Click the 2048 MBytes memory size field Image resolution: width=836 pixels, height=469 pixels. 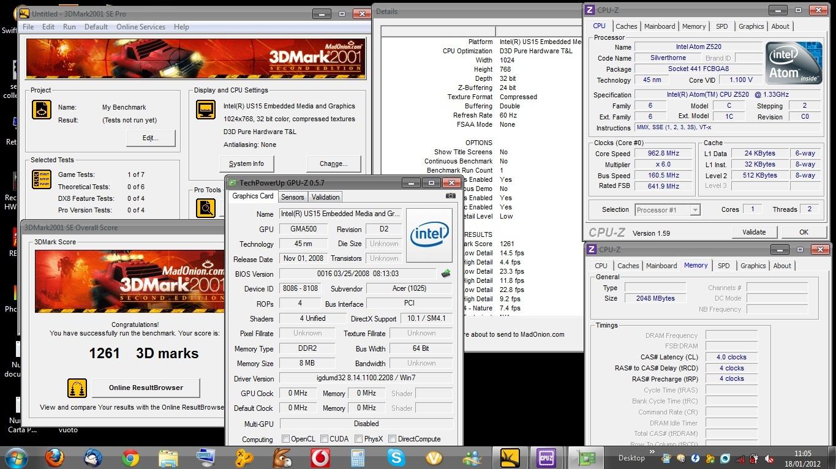point(655,298)
